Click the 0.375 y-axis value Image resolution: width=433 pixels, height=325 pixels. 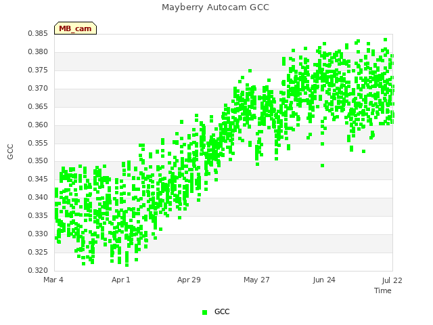[x=38, y=70]
